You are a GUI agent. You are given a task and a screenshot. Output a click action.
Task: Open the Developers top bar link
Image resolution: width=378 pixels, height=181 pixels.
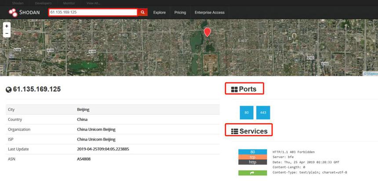click(43, 3)
